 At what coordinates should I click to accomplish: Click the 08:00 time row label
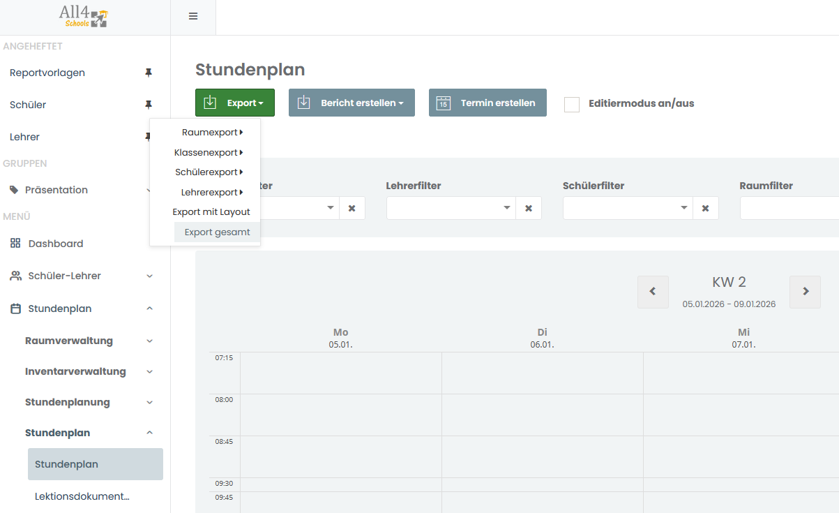pos(224,399)
